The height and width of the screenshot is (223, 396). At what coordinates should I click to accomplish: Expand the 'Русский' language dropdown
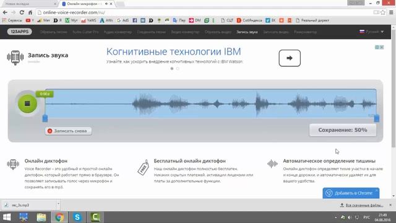tap(371, 32)
